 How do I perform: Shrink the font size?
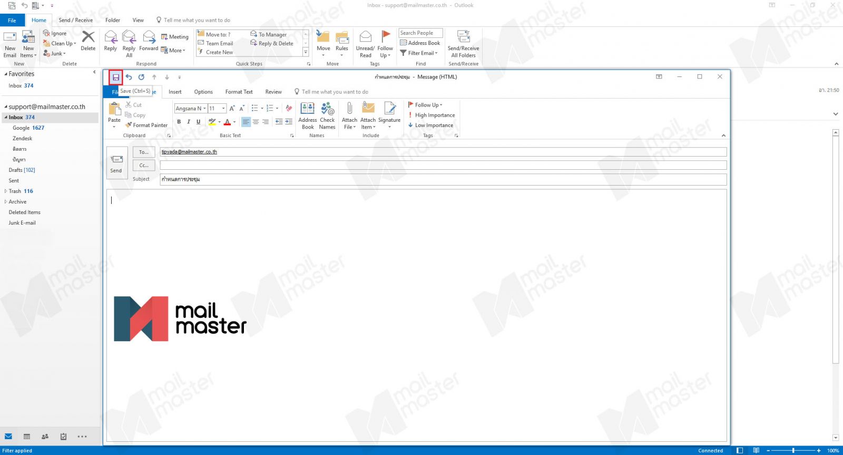242,108
